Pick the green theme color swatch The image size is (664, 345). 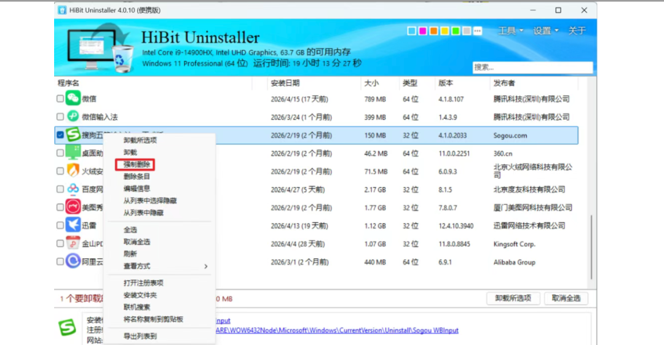(x=455, y=31)
